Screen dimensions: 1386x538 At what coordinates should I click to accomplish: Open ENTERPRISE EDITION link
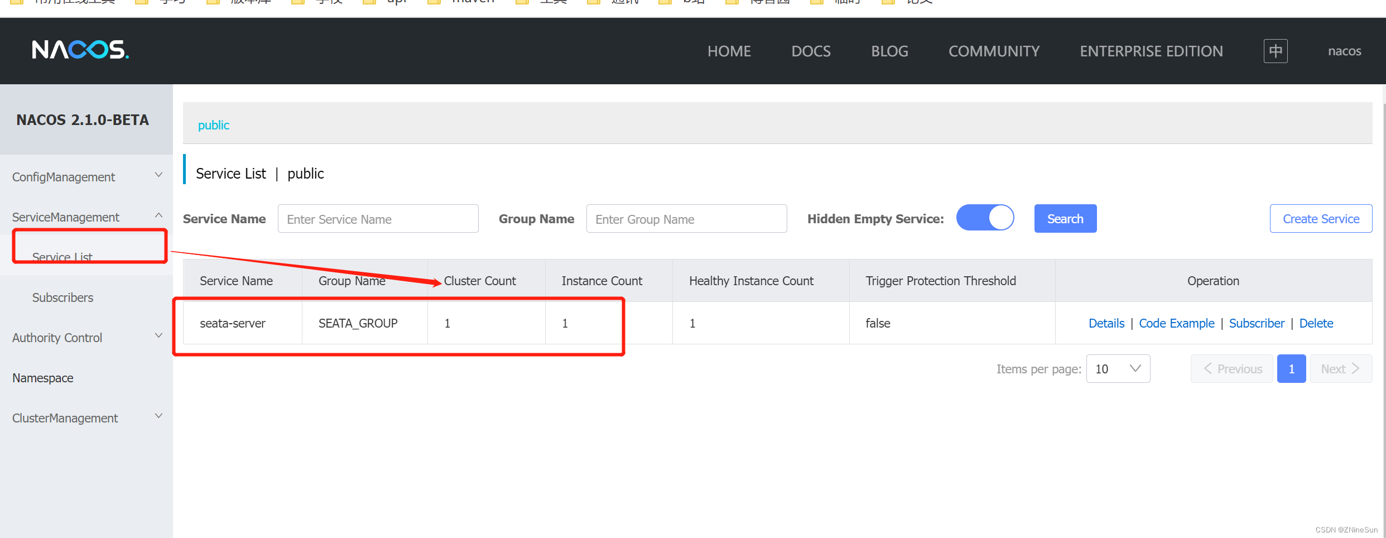pos(1151,51)
